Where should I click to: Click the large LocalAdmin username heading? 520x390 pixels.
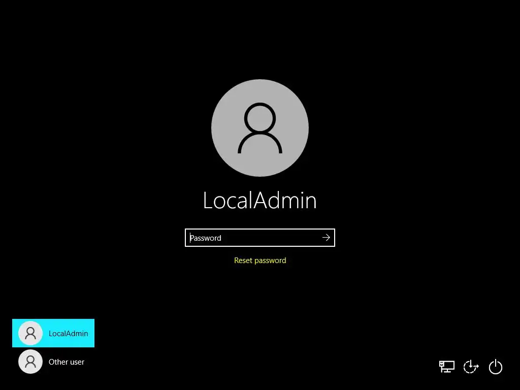pos(260,200)
